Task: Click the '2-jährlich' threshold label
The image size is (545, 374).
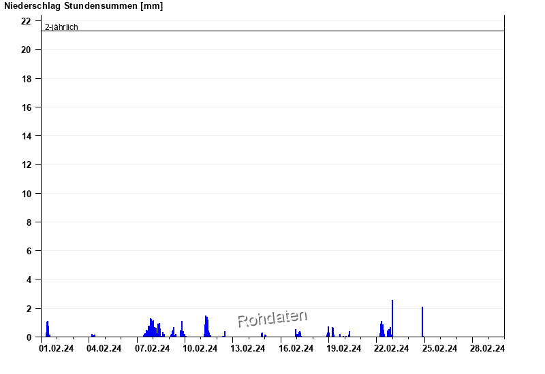Action: click(61, 27)
